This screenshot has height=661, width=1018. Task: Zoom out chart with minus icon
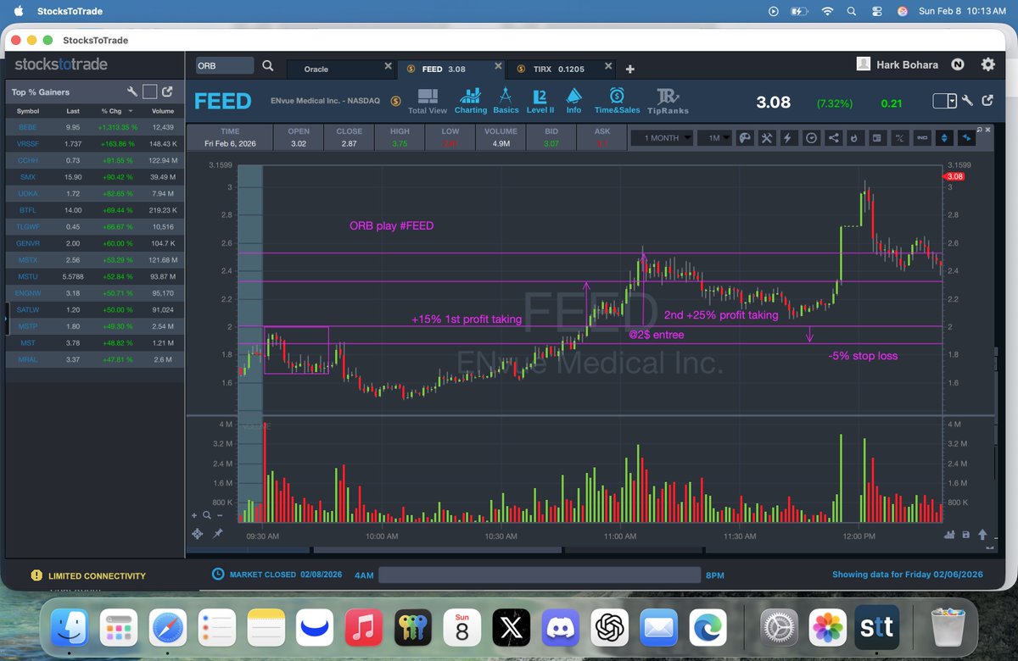(x=219, y=515)
